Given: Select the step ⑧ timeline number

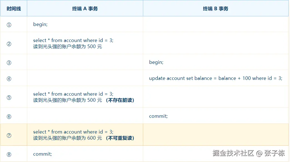Looking at the screenshot, I should pyautogui.click(x=9, y=155).
